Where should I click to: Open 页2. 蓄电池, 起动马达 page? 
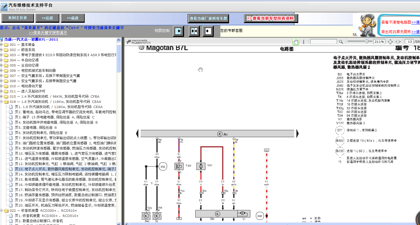(x=65, y=112)
